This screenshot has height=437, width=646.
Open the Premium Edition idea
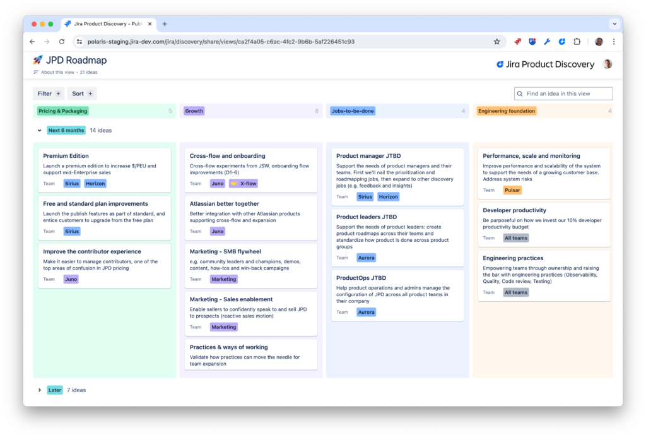pyautogui.click(x=105, y=171)
